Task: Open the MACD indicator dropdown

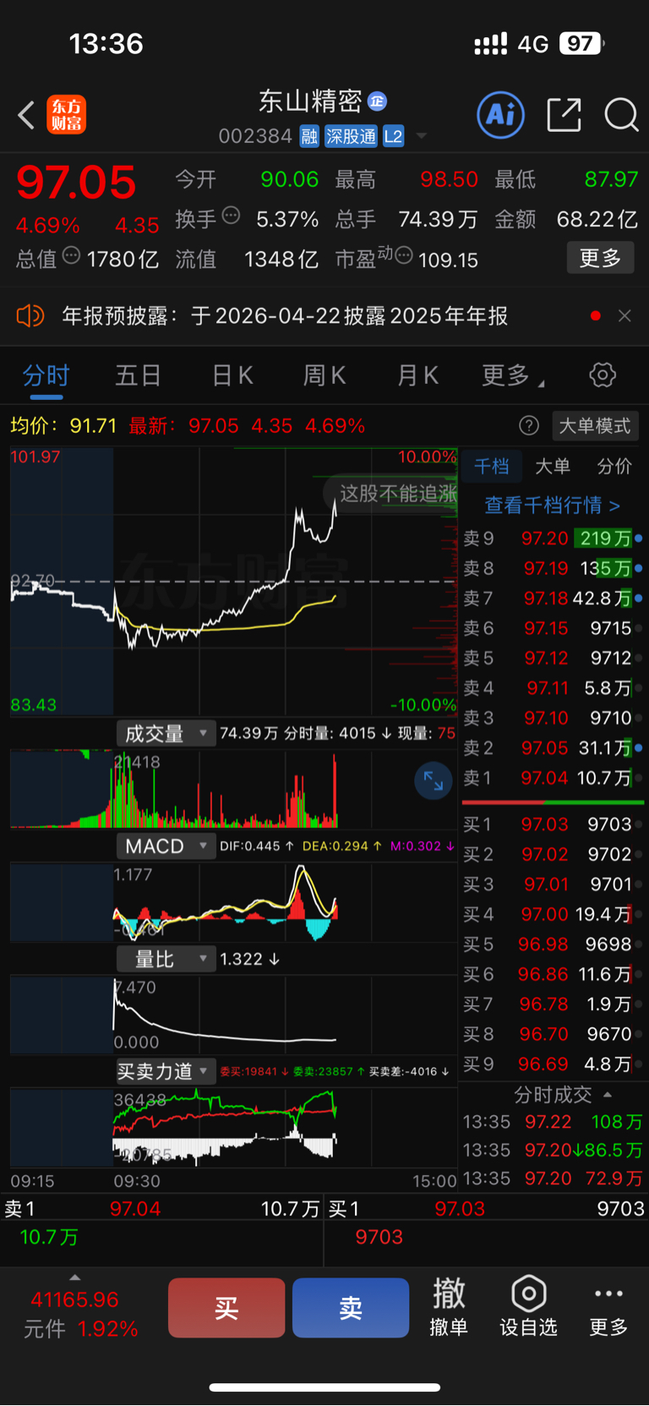Action: 166,846
